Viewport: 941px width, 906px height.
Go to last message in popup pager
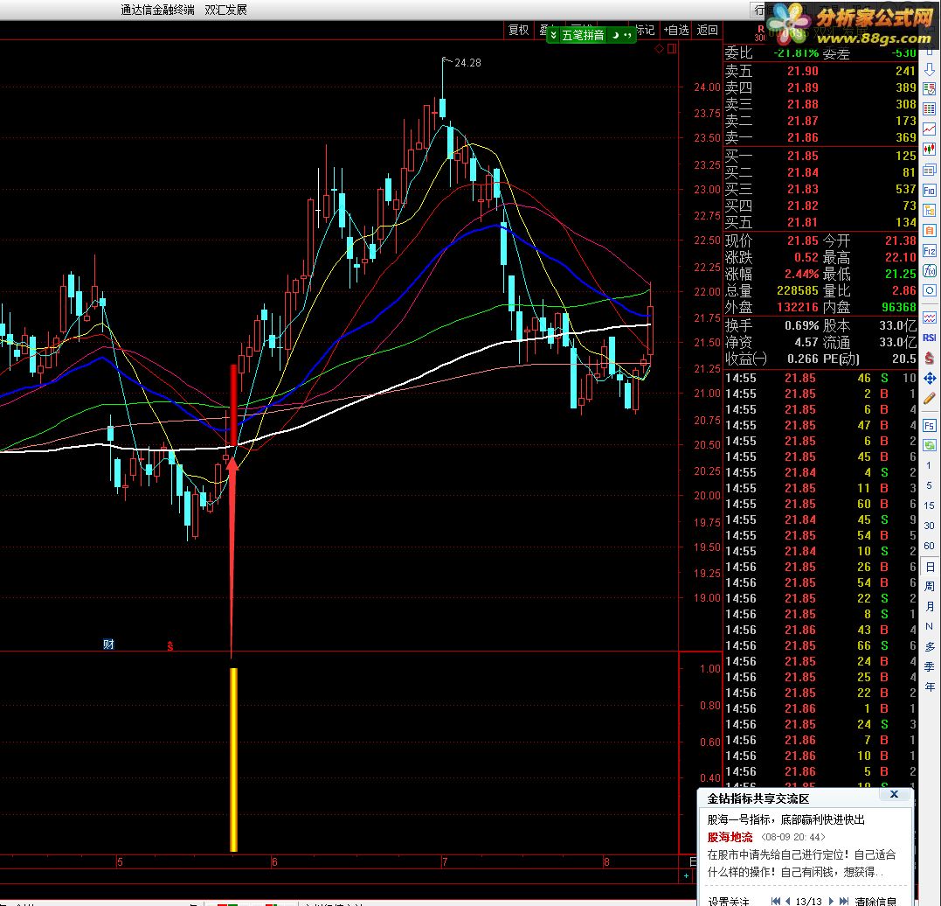(x=844, y=901)
